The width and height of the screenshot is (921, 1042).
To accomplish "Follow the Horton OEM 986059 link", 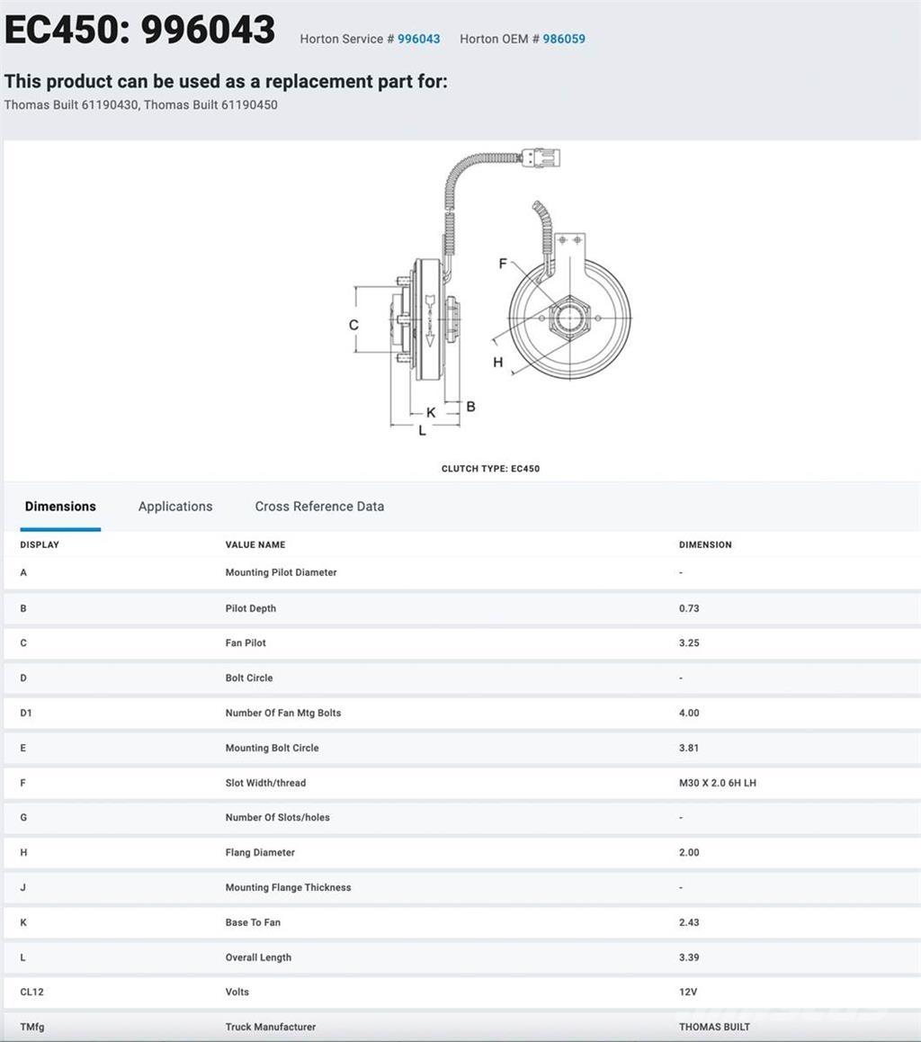I will point(564,39).
